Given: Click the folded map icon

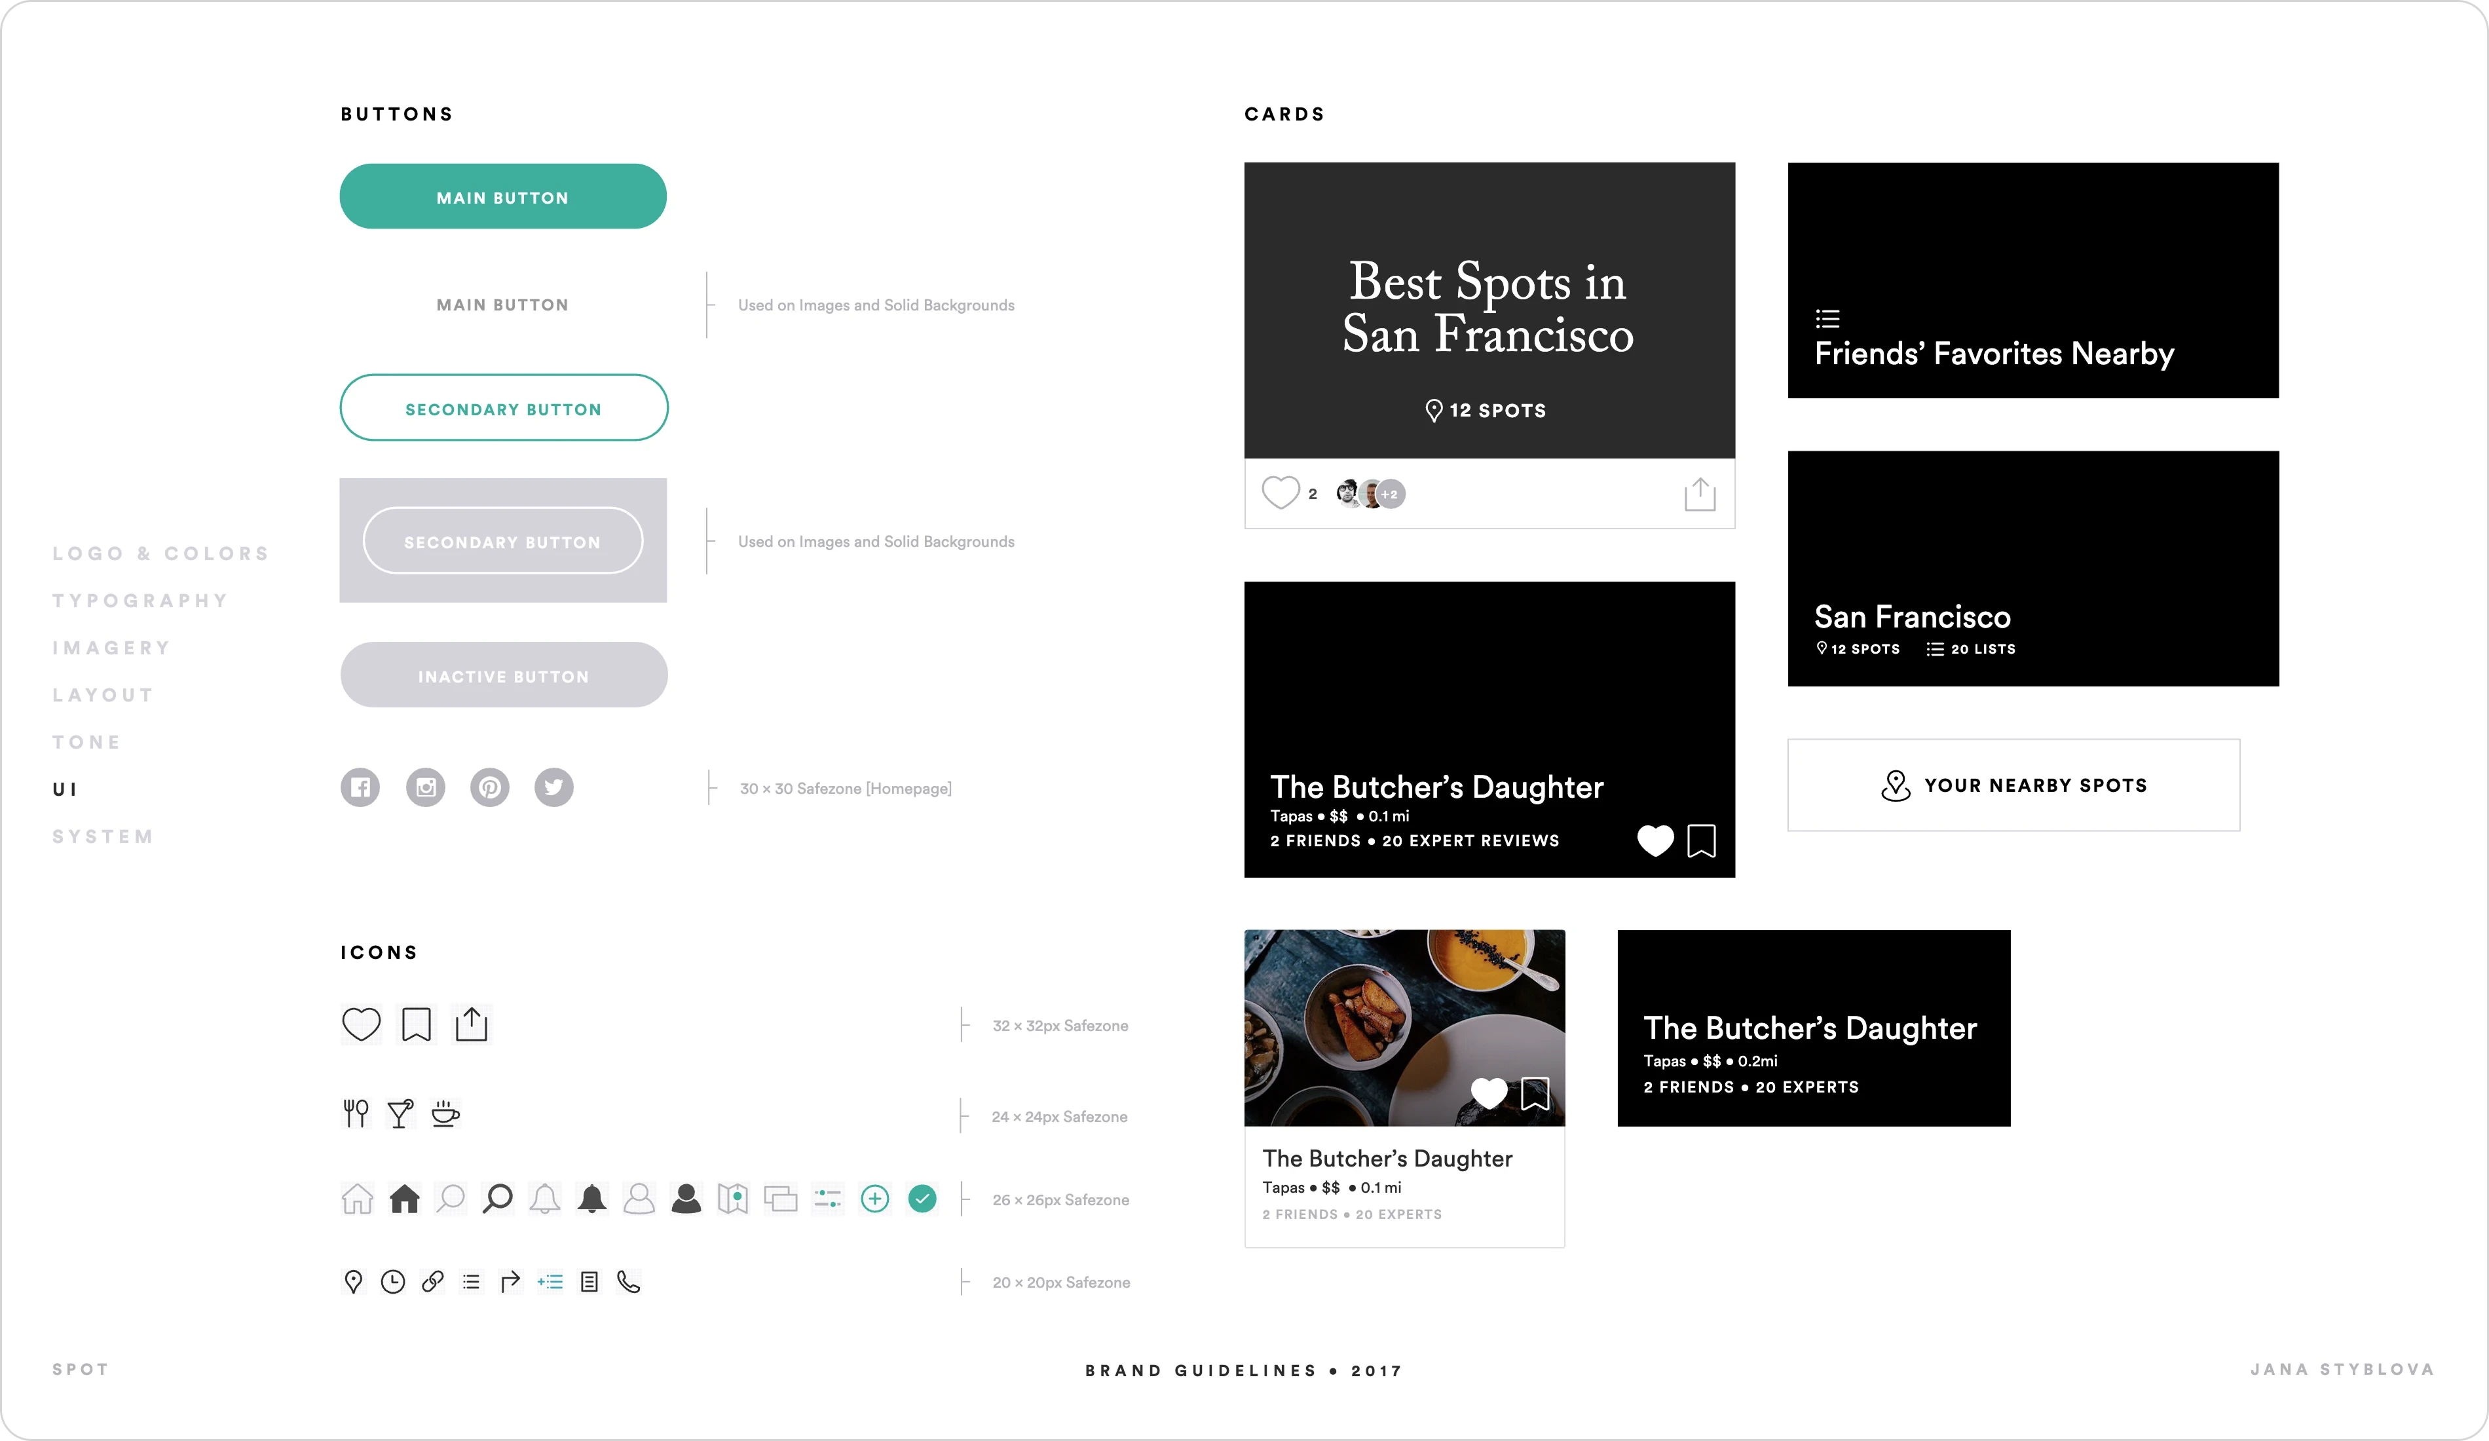Looking at the screenshot, I should (733, 1198).
